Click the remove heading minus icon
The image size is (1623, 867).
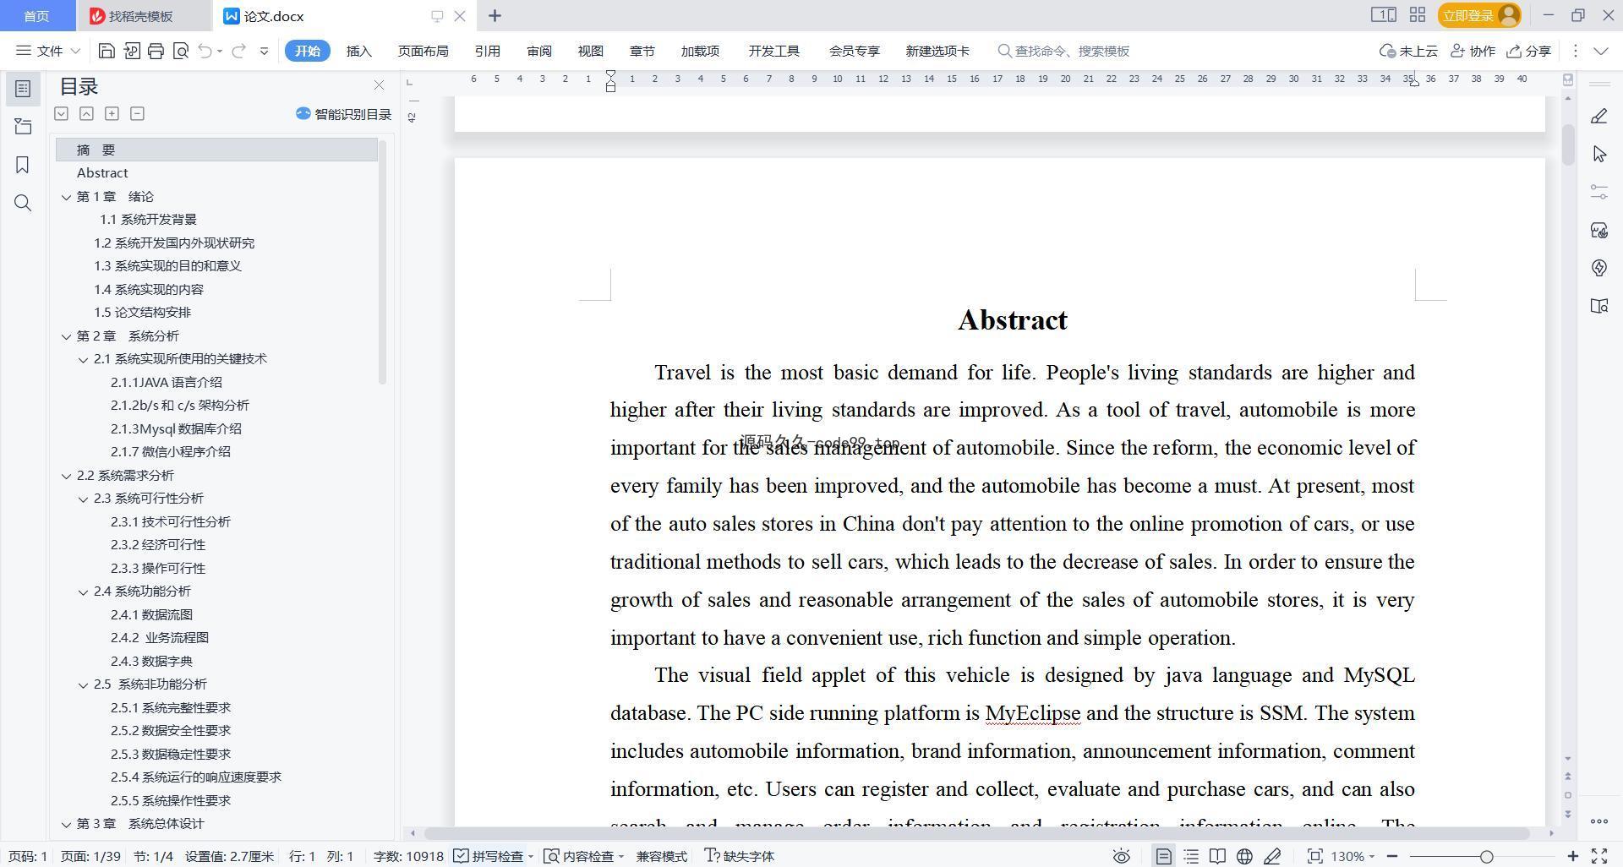(137, 113)
